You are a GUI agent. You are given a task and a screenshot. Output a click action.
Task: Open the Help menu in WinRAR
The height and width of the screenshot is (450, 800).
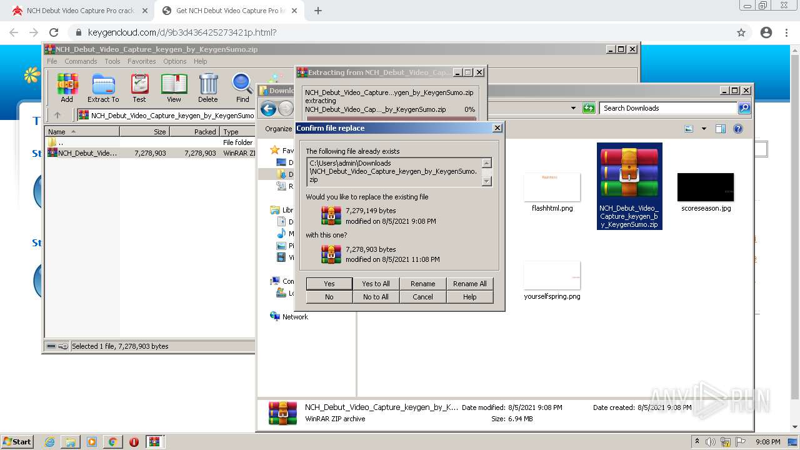(x=200, y=61)
